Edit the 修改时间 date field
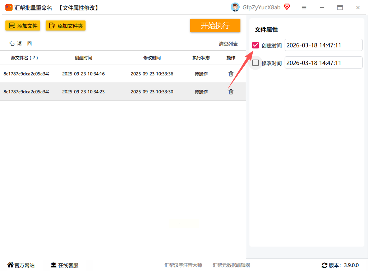Screen dimensions: 368x271 pyautogui.click(x=323, y=62)
